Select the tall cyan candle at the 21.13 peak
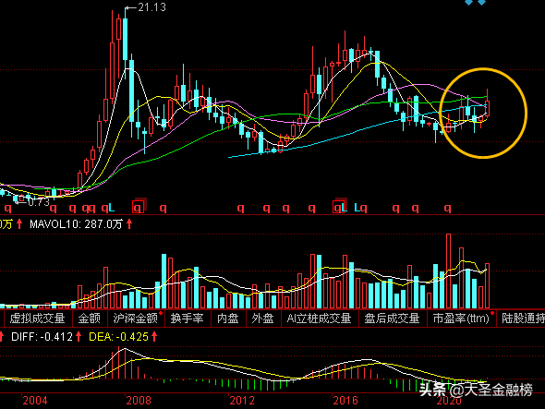545x409 pixels. click(125, 39)
